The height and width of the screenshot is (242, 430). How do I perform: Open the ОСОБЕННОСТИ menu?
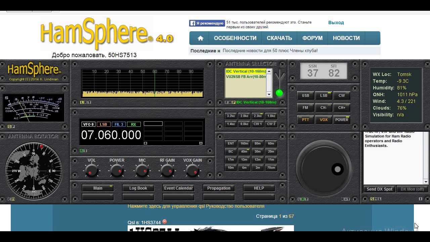pos(235,38)
